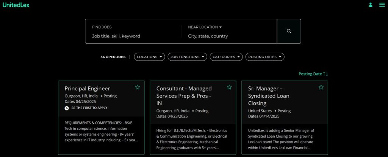This screenshot has width=388, height=157.
Task: Focus the City, state, country field
Action: point(230,36)
